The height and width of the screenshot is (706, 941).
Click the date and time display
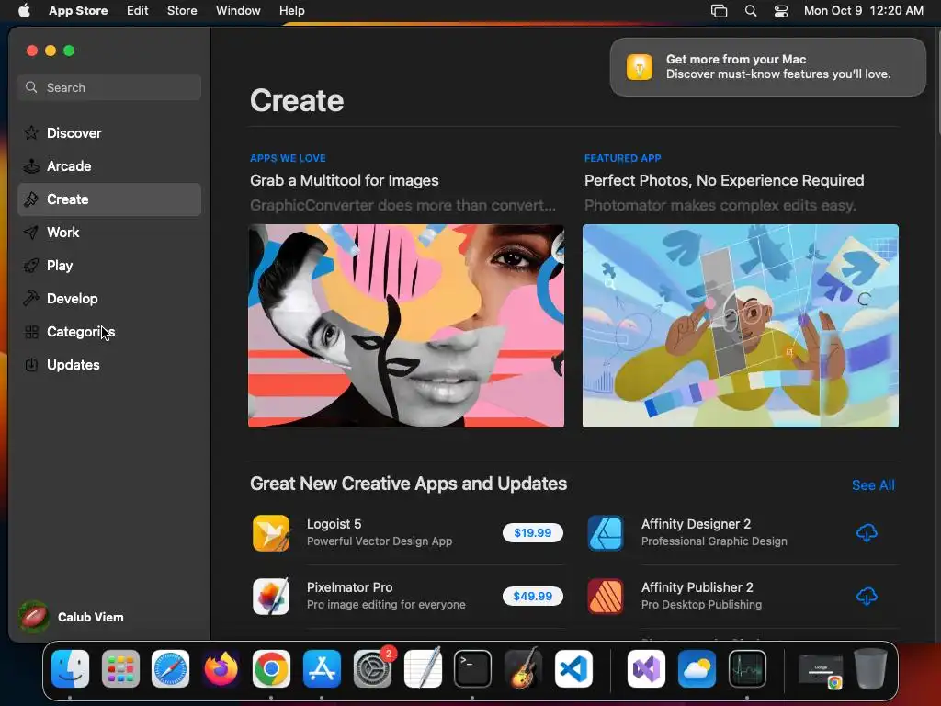[x=864, y=10]
